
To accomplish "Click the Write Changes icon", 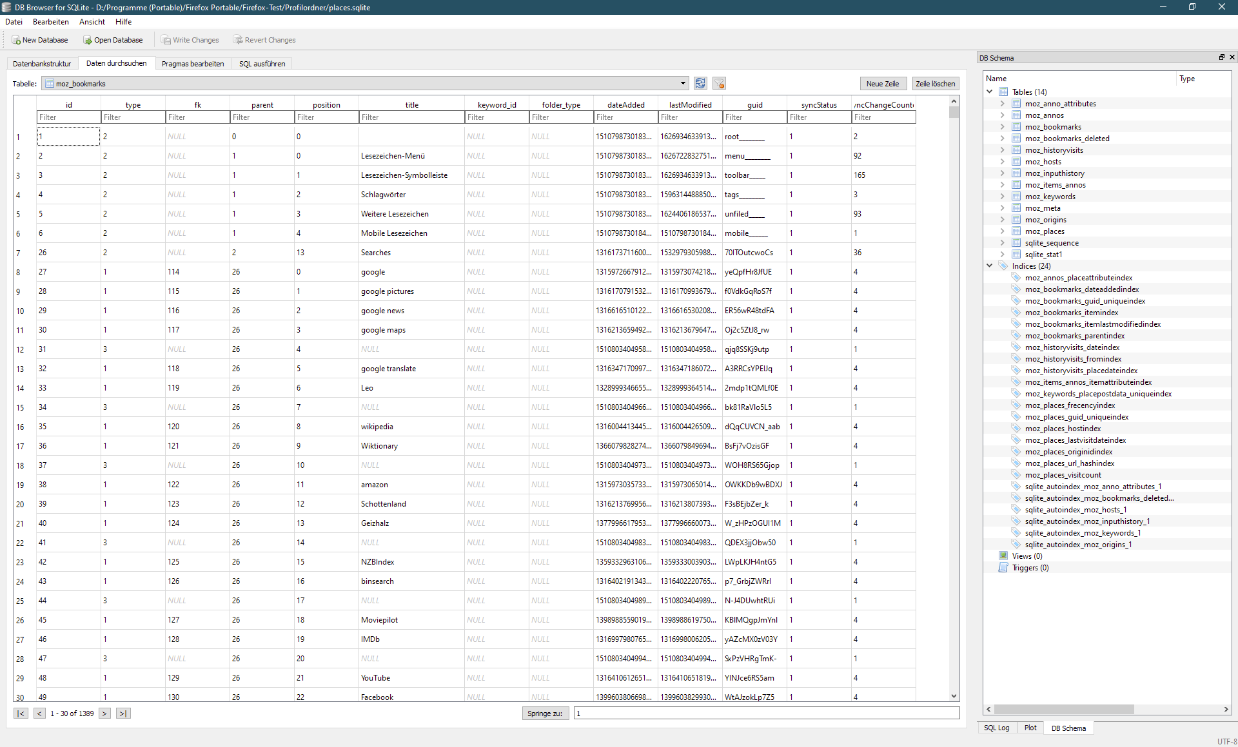I will (x=166, y=40).
